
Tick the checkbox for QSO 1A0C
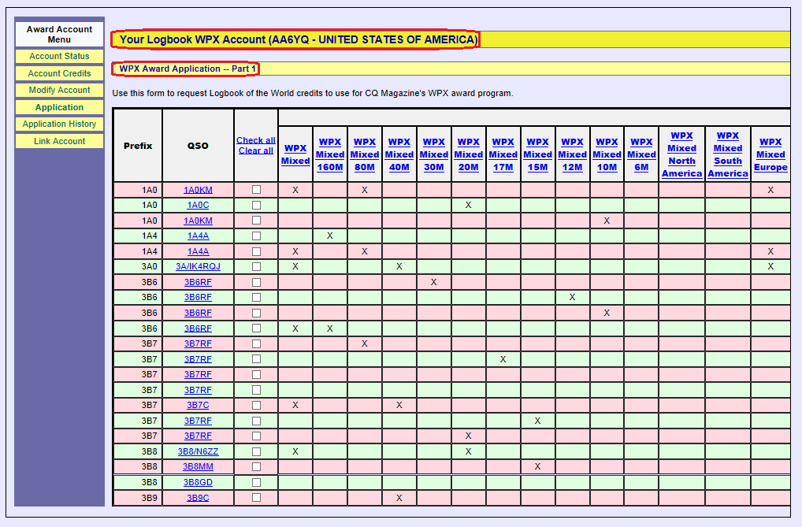click(256, 205)
